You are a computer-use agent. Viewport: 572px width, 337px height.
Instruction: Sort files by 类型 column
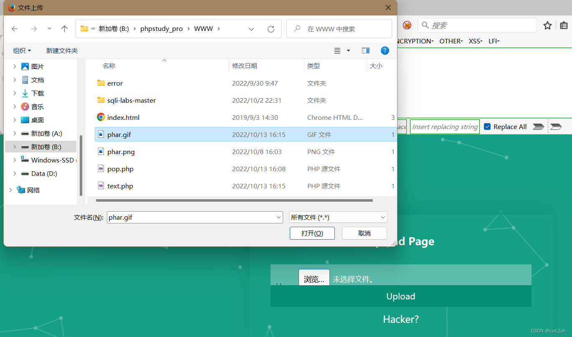pyautogui.click(x=314, y=66)
